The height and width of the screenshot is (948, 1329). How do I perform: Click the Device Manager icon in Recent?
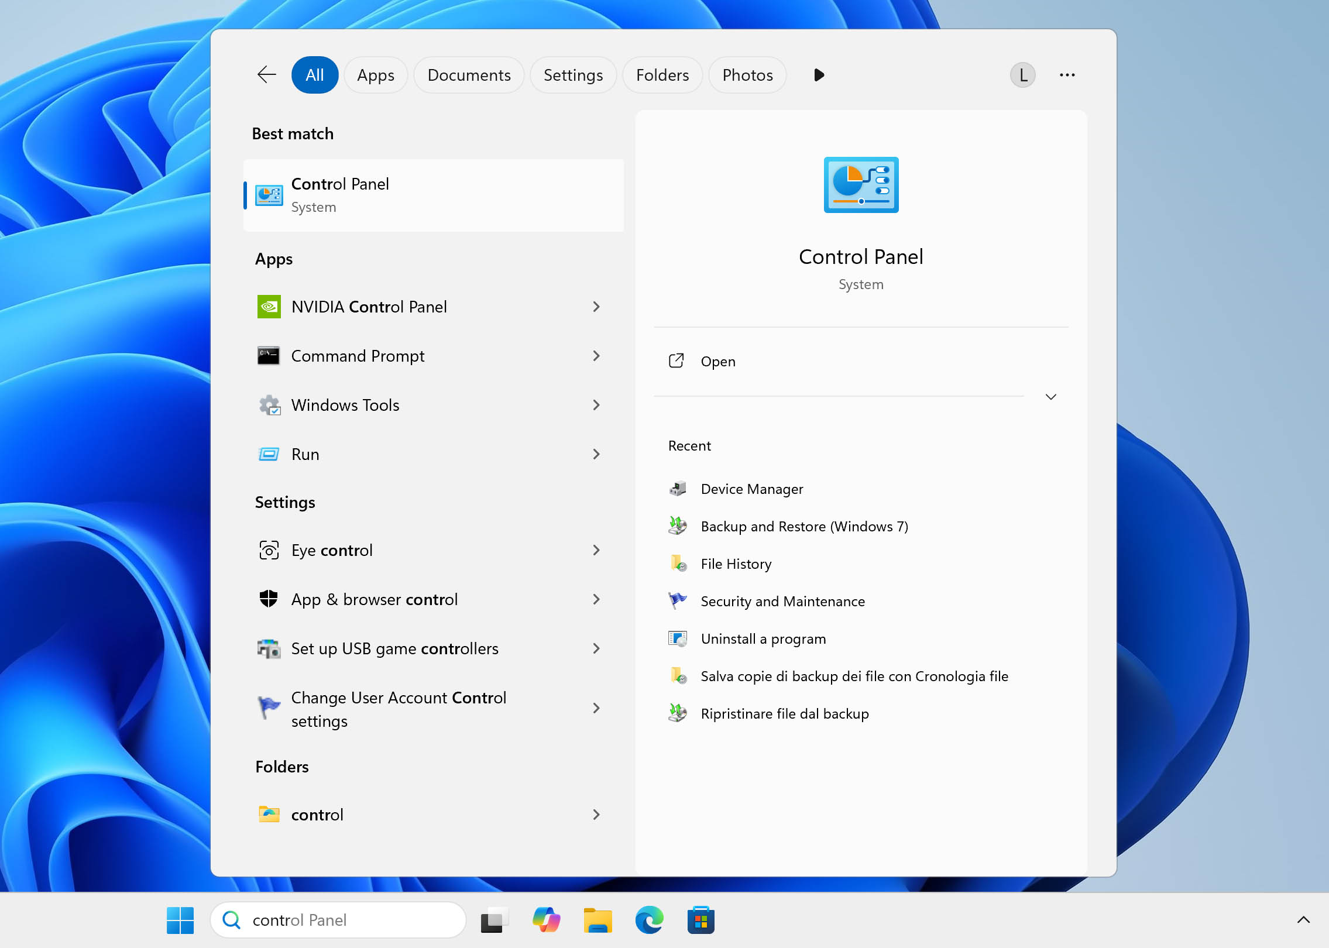tap(678, 489)
